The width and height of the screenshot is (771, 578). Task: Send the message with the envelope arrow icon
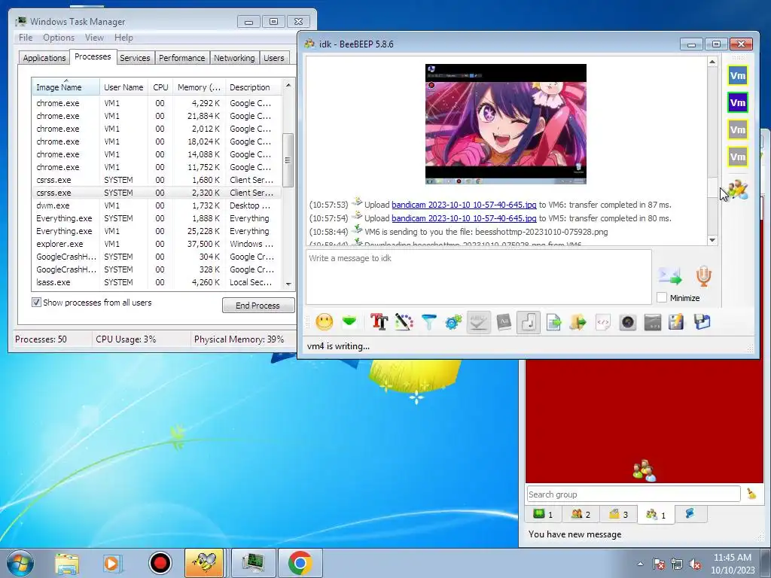click(670, 276)
